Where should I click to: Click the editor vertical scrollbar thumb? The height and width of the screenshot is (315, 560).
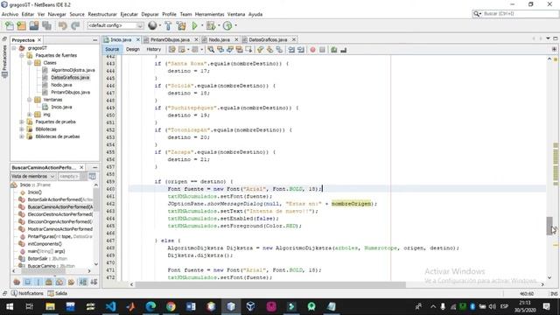549,226
